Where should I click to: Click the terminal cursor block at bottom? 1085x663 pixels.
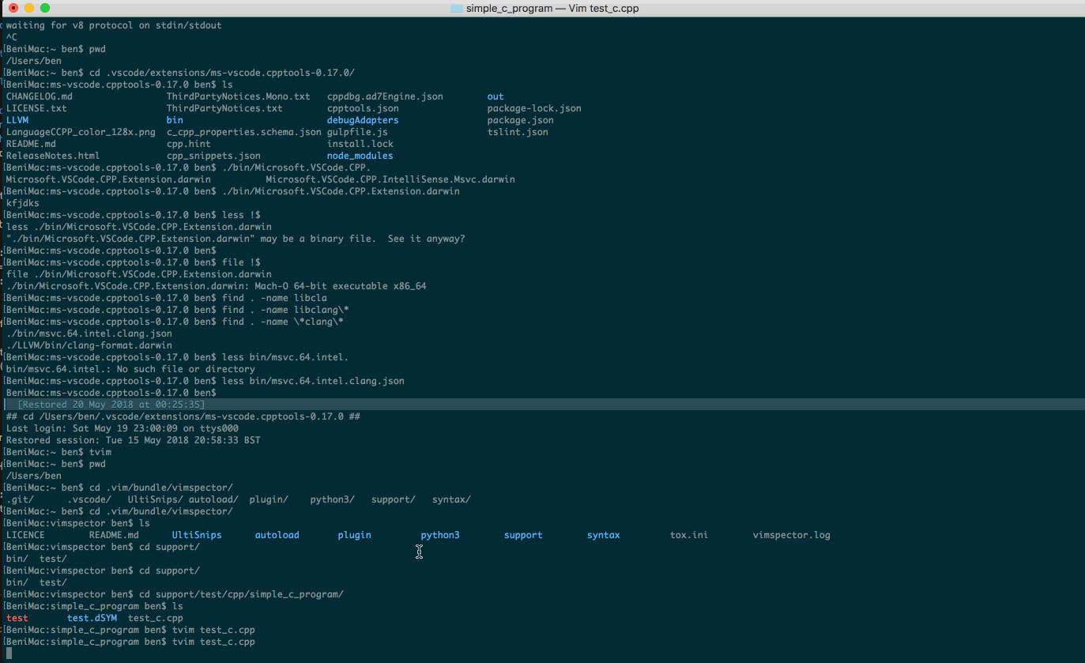(9, 654)
